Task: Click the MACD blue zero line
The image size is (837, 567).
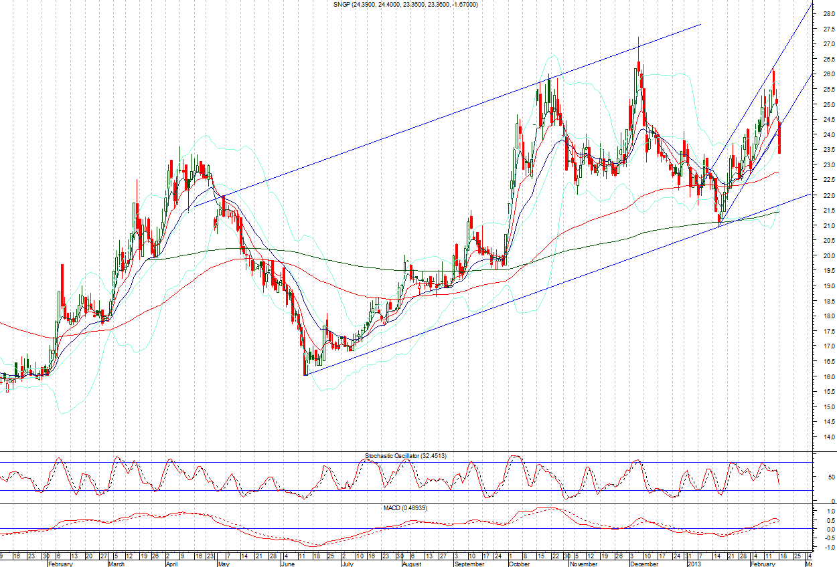Action: [x=402, y=529]
